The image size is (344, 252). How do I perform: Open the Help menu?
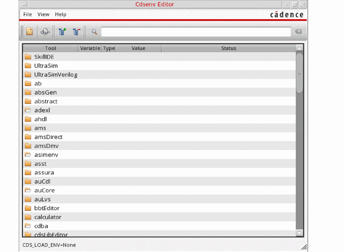(60, 15)
